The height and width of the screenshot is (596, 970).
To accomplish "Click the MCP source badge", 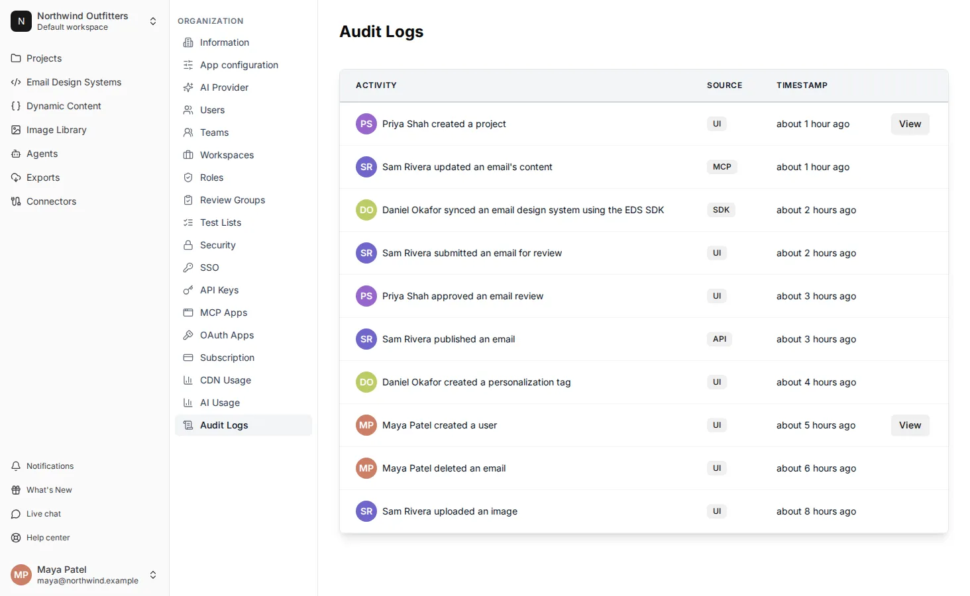I will click(x=722, y=167).
